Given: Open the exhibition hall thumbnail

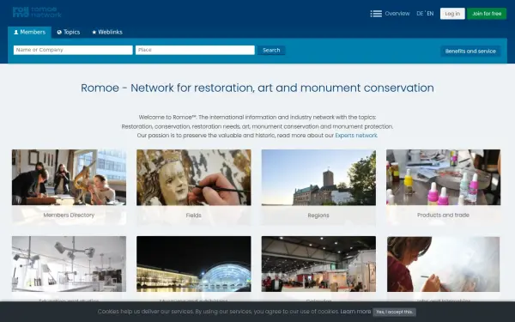Looking at the screenshot, I should point(318,264).
